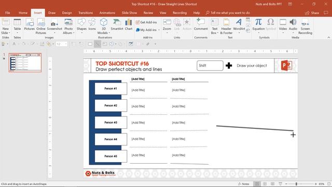Open ribbon display options
Viewport: 332px width, 187px height.
pyautogui.click(x=290, y=4)
